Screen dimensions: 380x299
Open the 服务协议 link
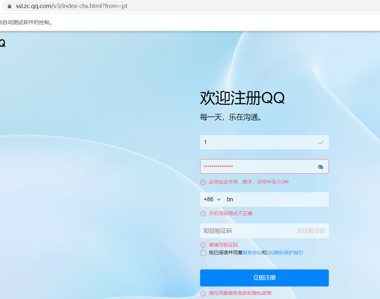(x=252, y=252)
